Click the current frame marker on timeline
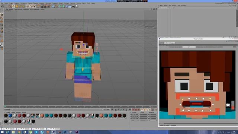This screenshot has height=134, width=238. (x=5, y=107)
